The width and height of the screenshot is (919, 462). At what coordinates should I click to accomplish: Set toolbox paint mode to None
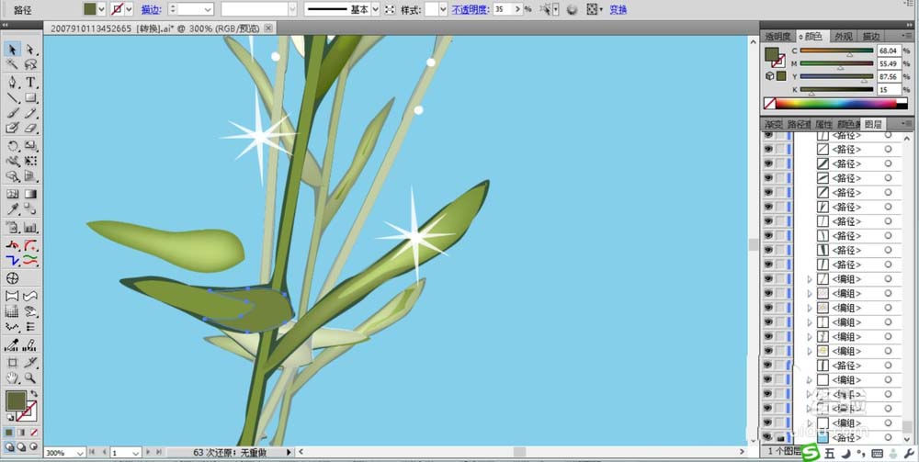point(34,432)
